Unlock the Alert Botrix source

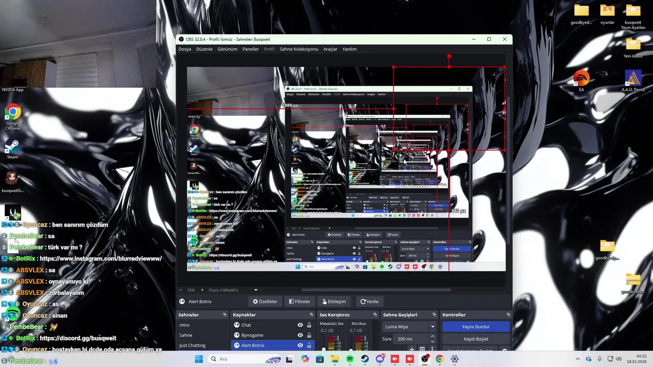tap(309, 345)
